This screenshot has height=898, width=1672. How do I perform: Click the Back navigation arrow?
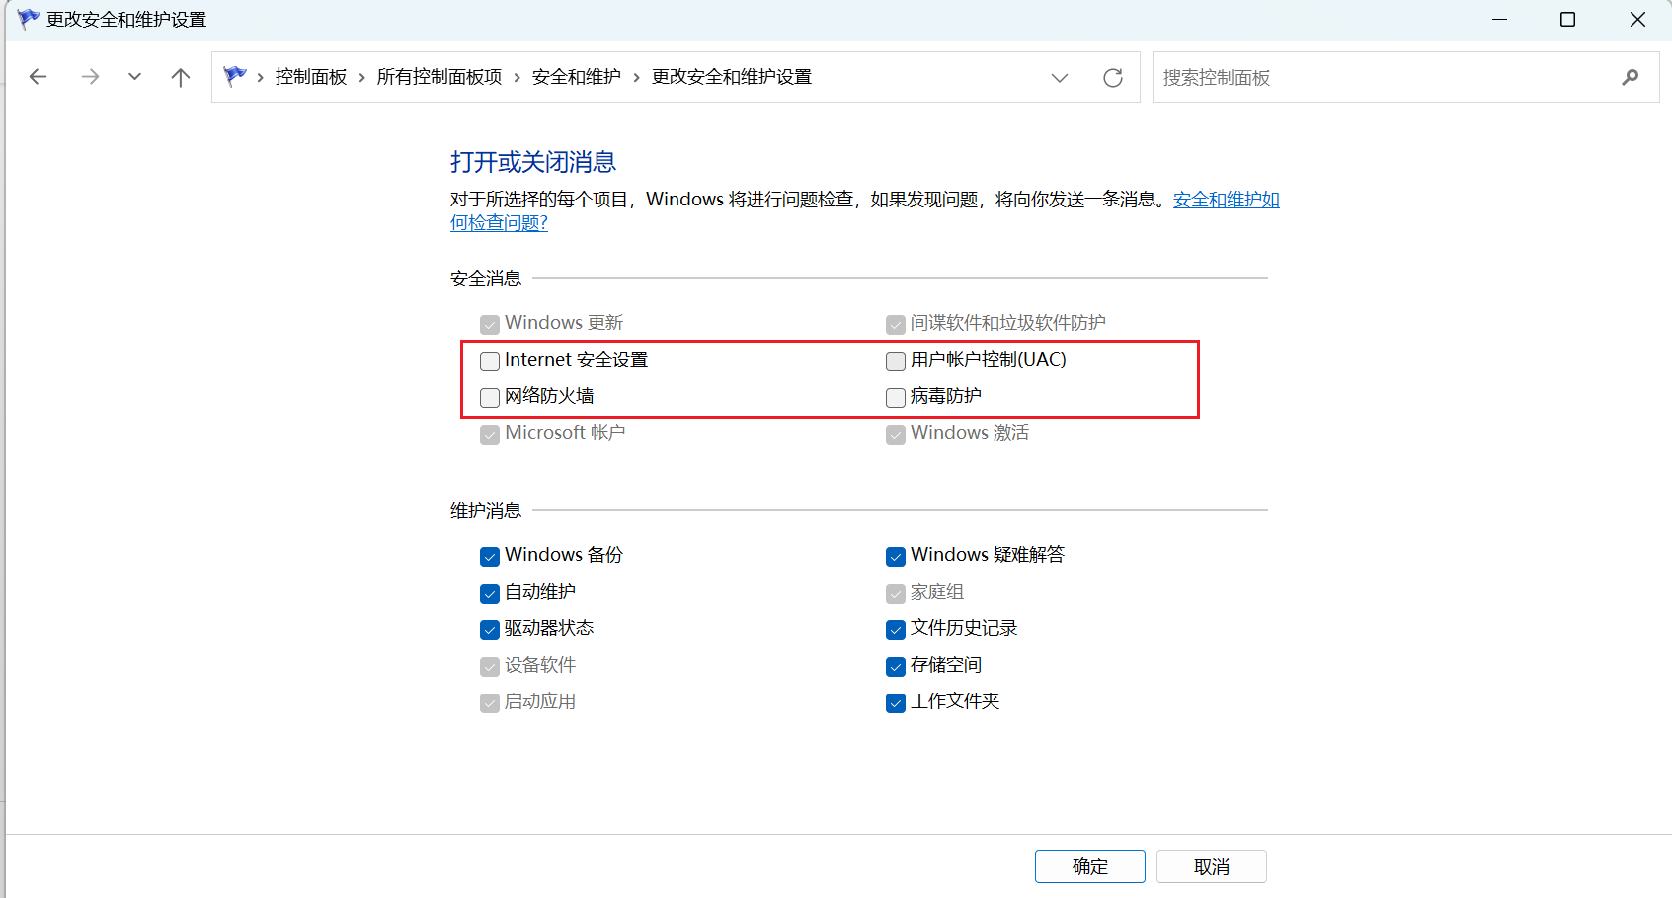click(x=39, y=77)
